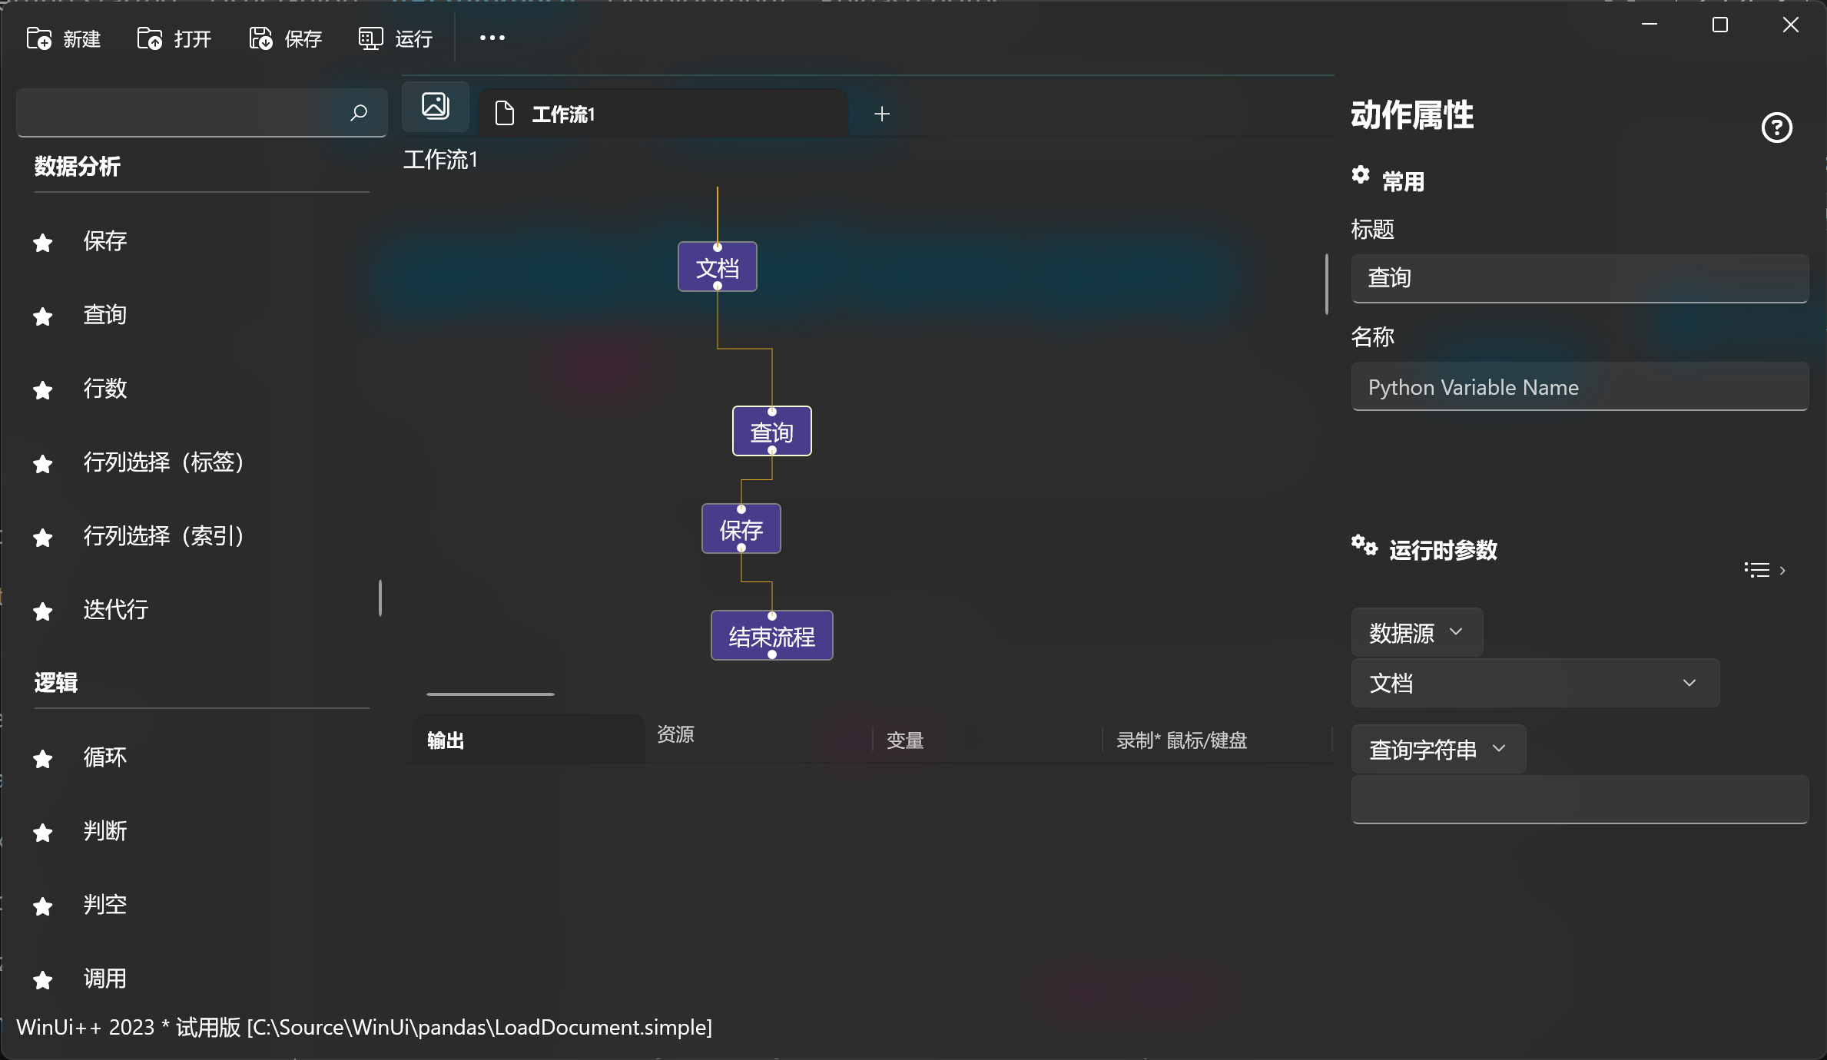Expand the 查询字符串 dropdown

pos(1437,749)
